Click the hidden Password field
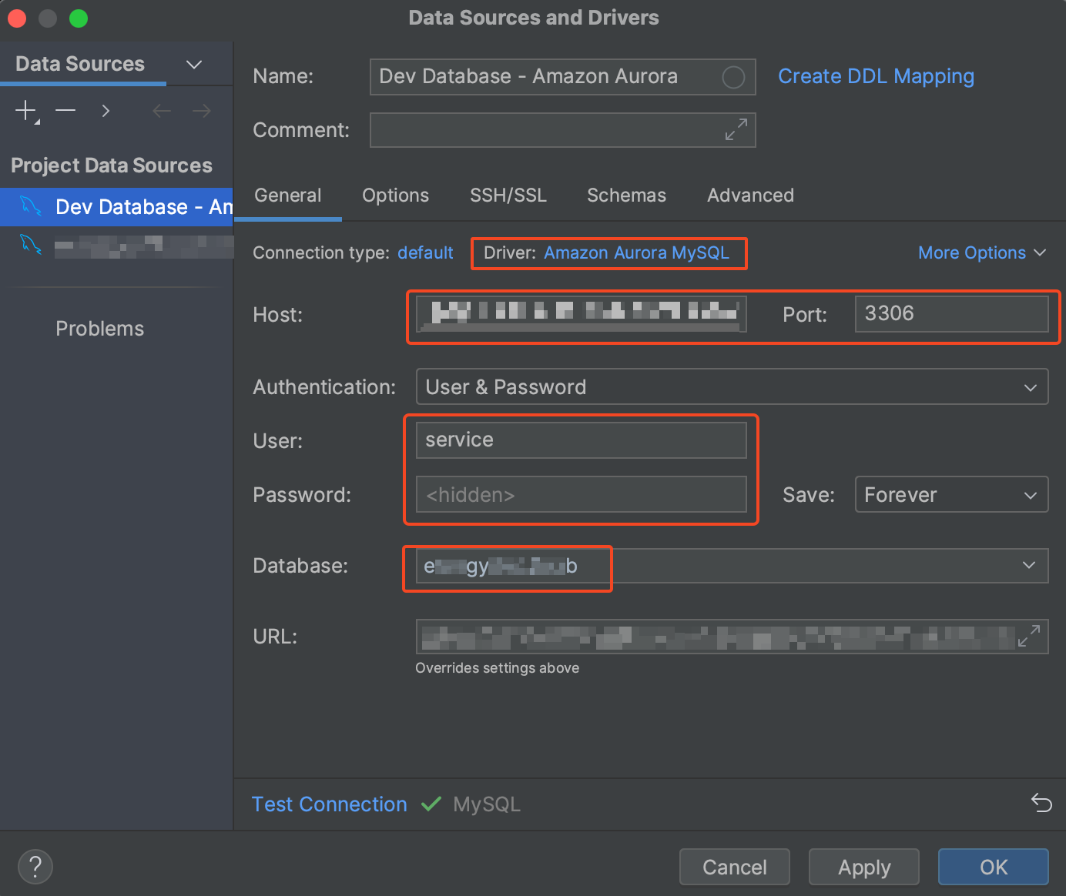Screen dimensions: 1066x896 [582, 494]
